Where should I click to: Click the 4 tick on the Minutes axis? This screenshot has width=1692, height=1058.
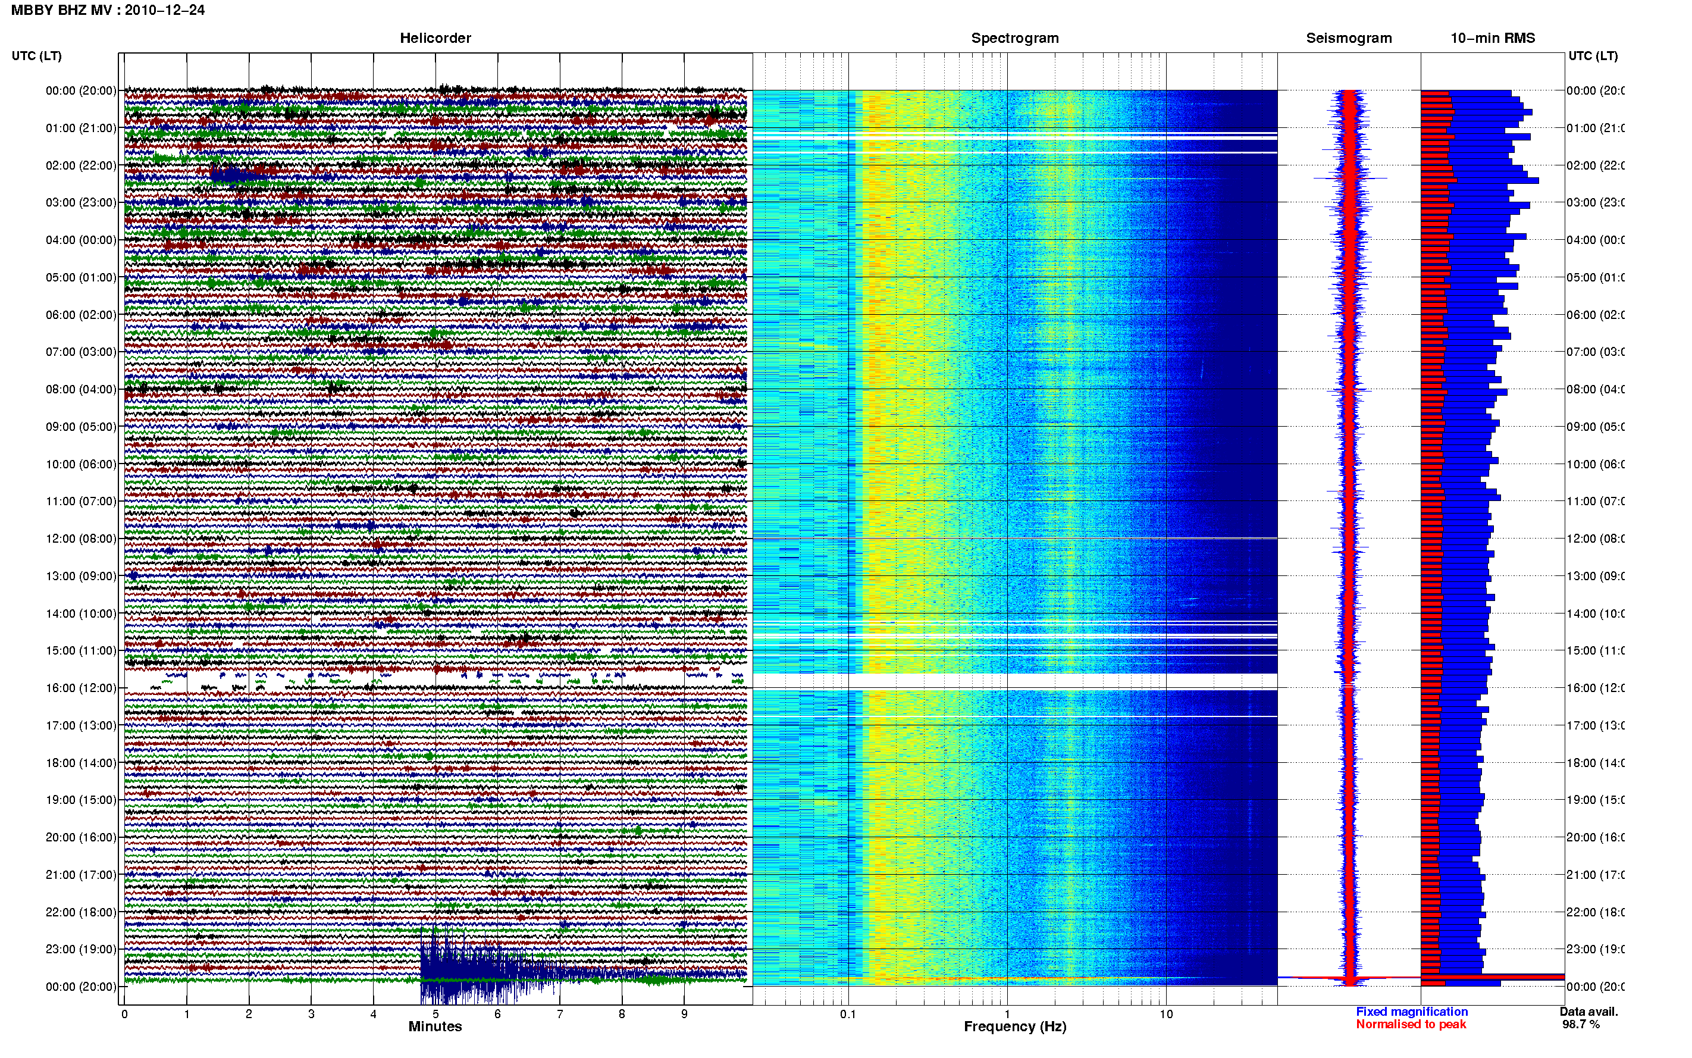[374, 1014]
